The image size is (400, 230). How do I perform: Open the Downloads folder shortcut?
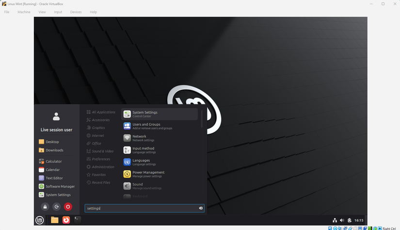click(51, 150)
